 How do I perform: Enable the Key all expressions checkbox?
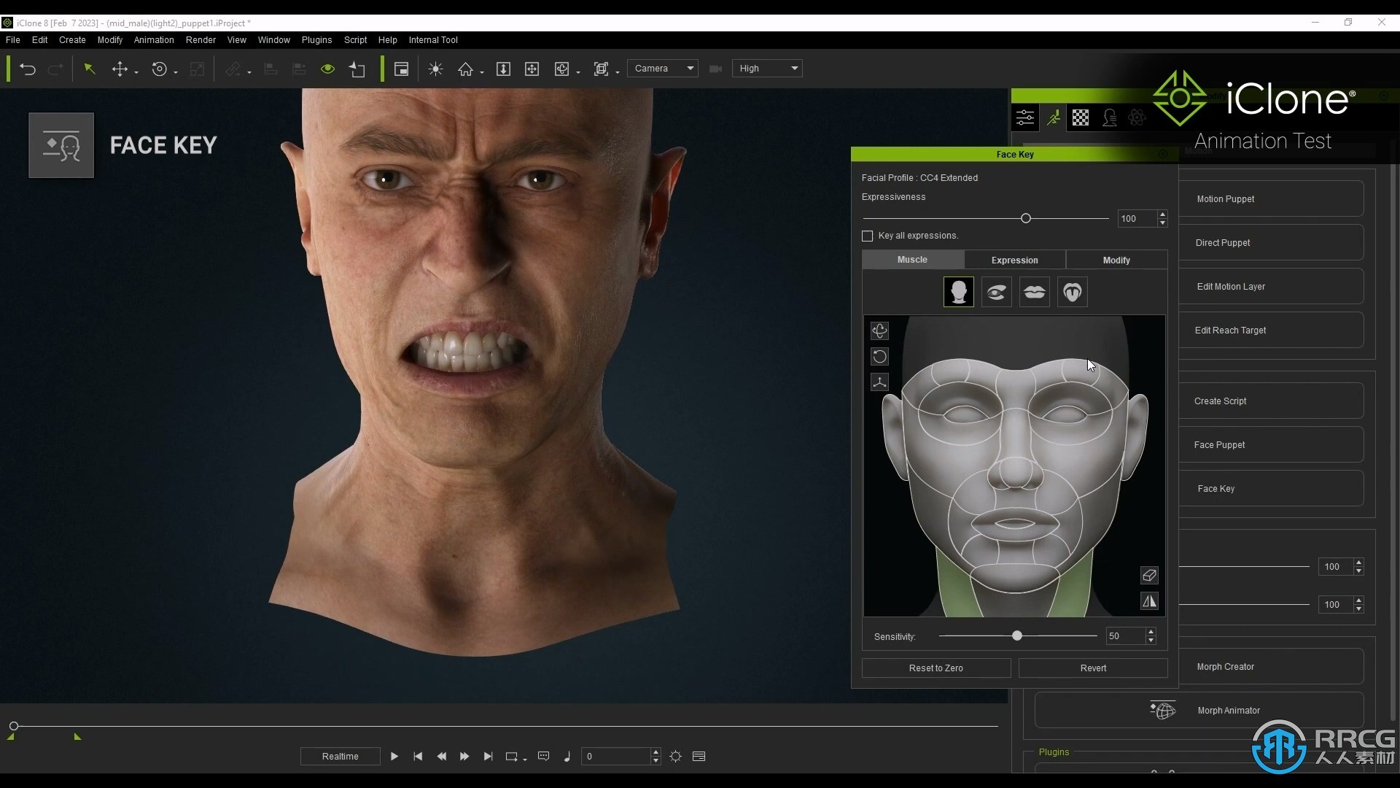tap(867, 236)
